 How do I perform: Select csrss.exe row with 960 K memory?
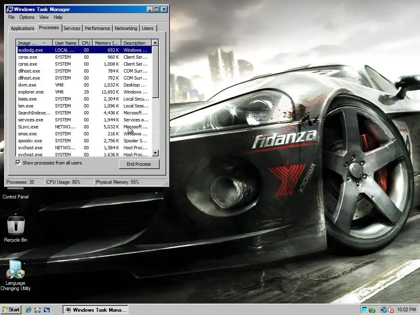(84, 57)
